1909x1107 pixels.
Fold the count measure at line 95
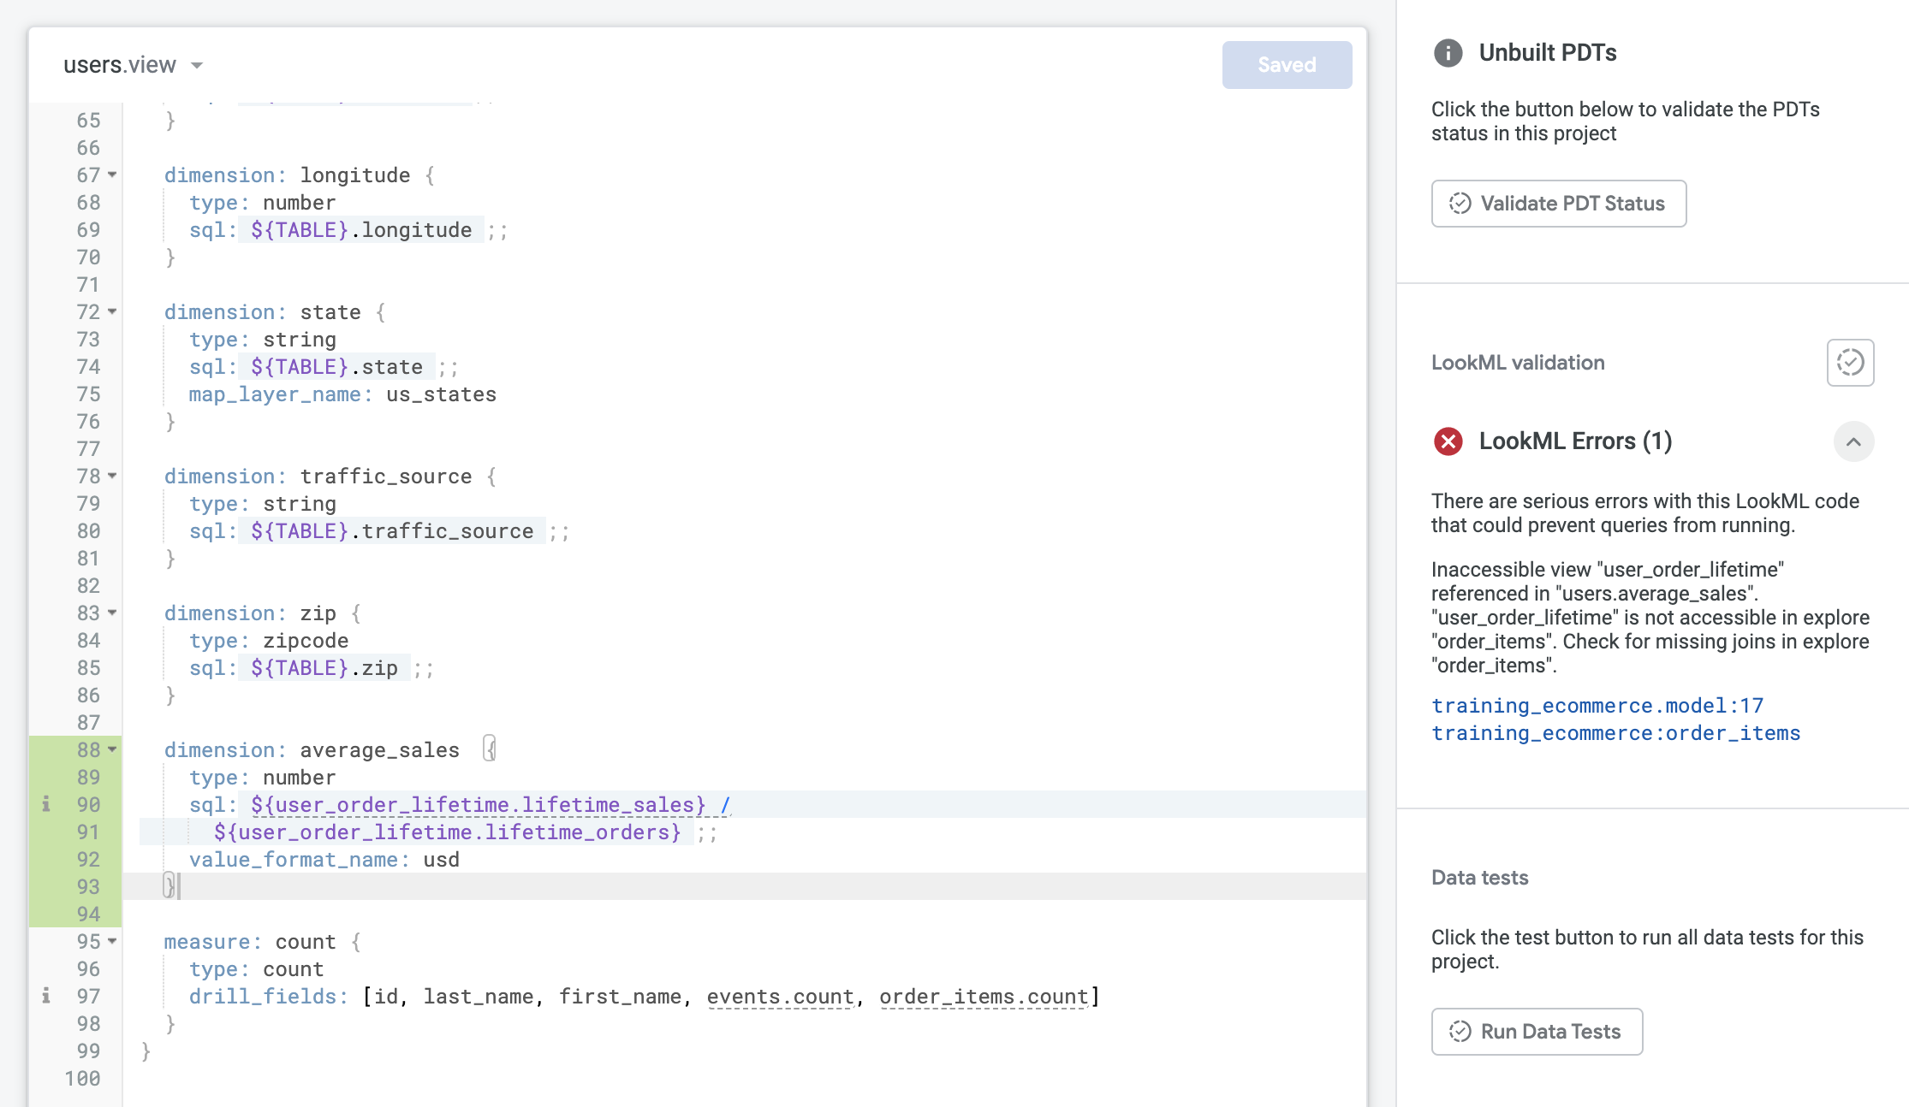pos(112,941)
